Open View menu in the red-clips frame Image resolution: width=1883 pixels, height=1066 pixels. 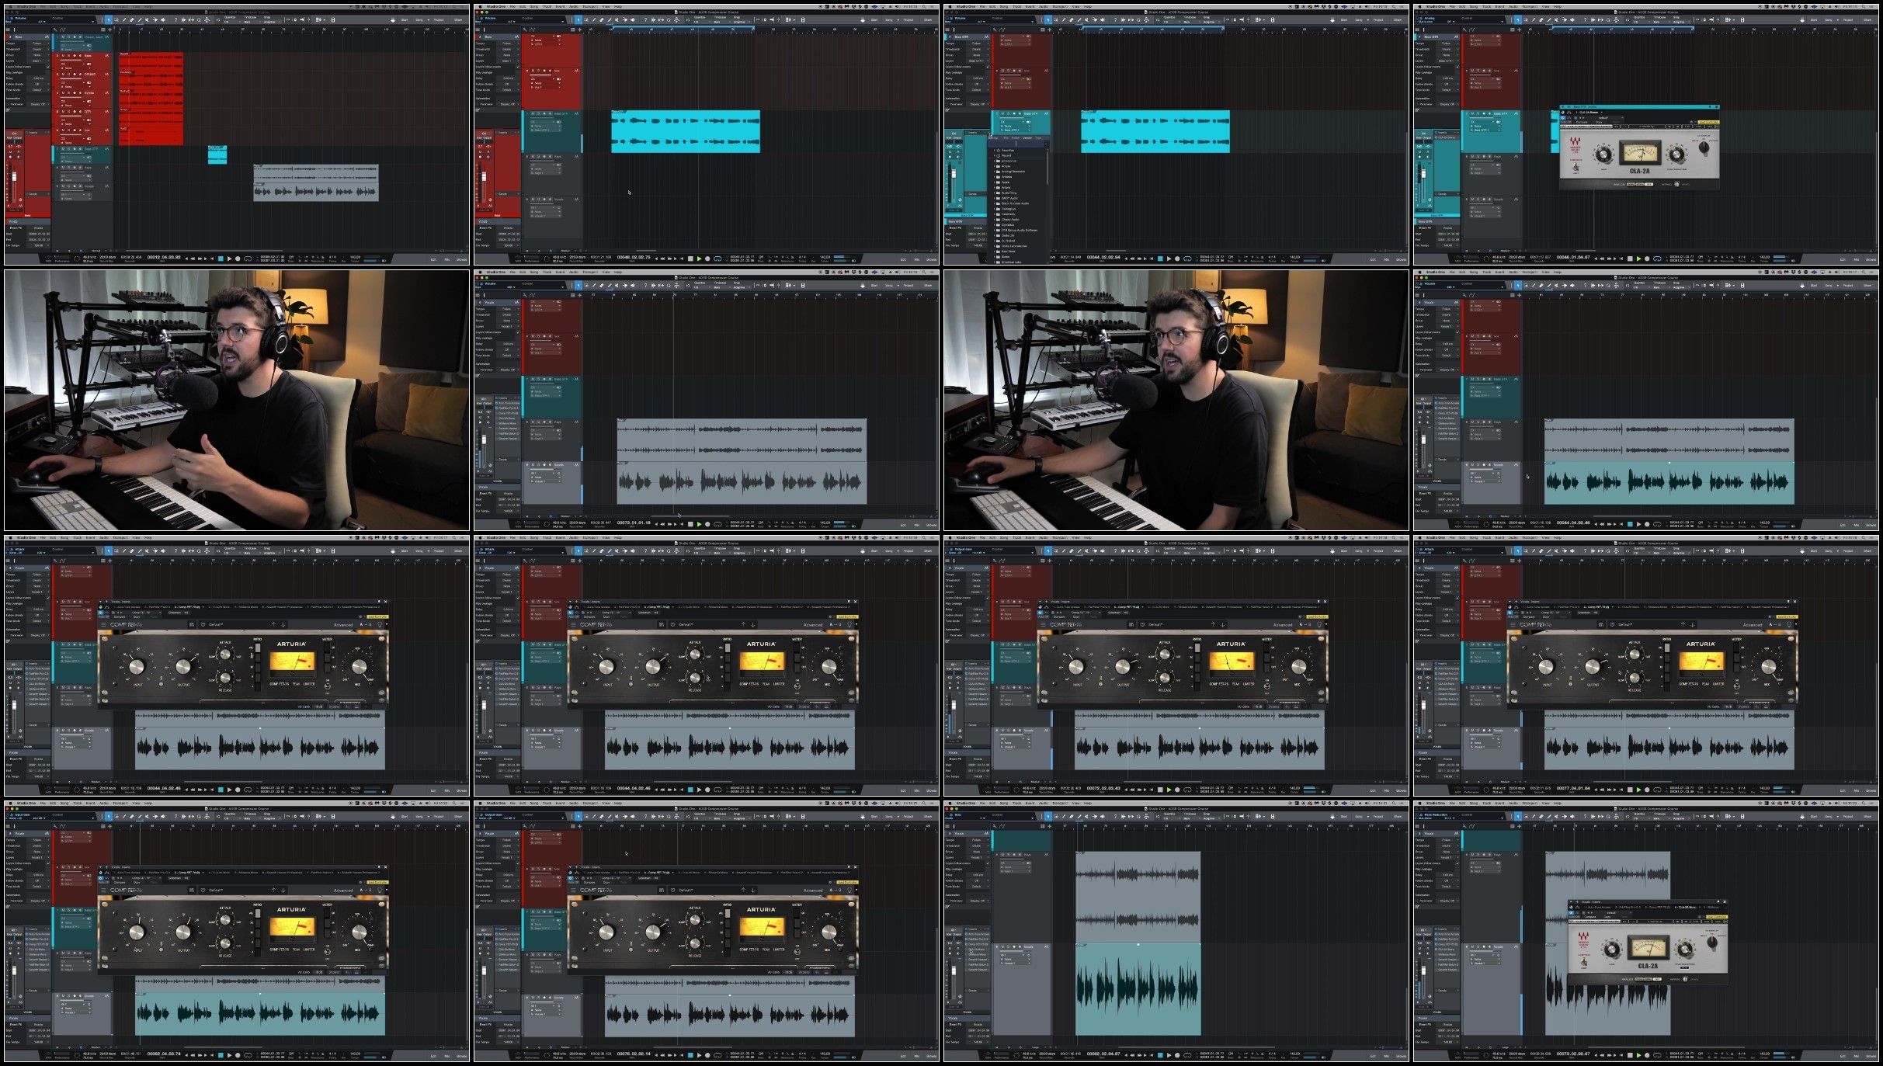pyautogui.click(x=136, y=6)
